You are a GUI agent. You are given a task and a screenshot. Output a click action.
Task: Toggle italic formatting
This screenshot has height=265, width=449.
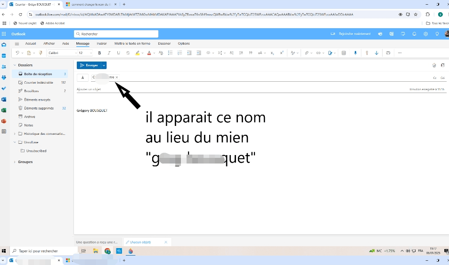pos(109,53)
